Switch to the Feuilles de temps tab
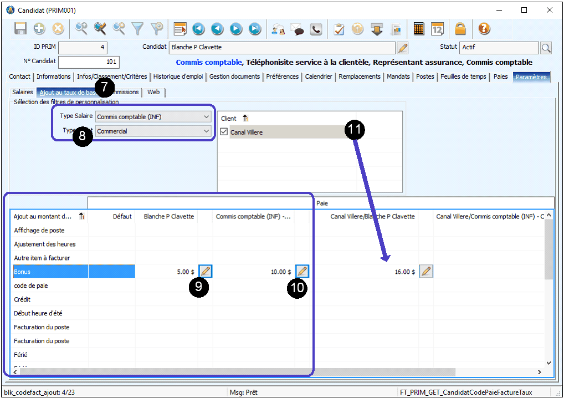 pos(463,76)
